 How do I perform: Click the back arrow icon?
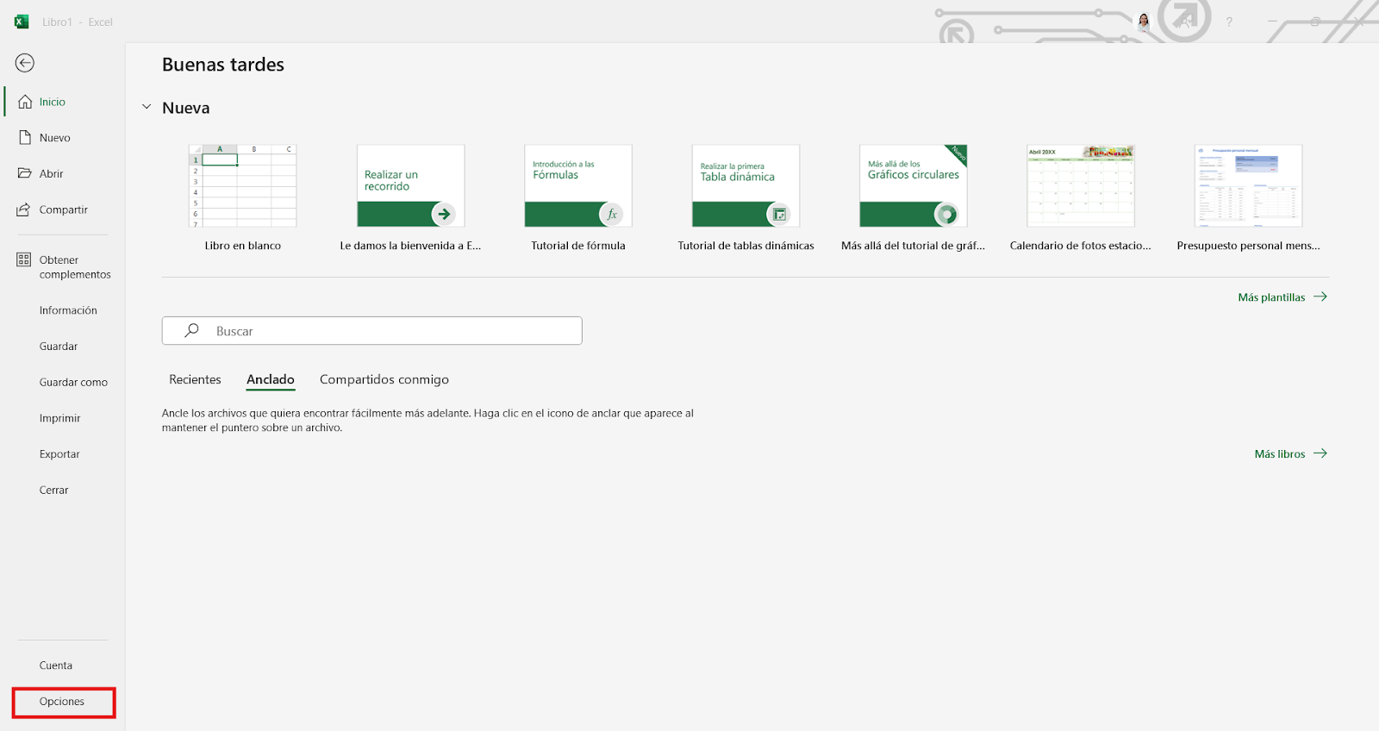click(25, 63)
